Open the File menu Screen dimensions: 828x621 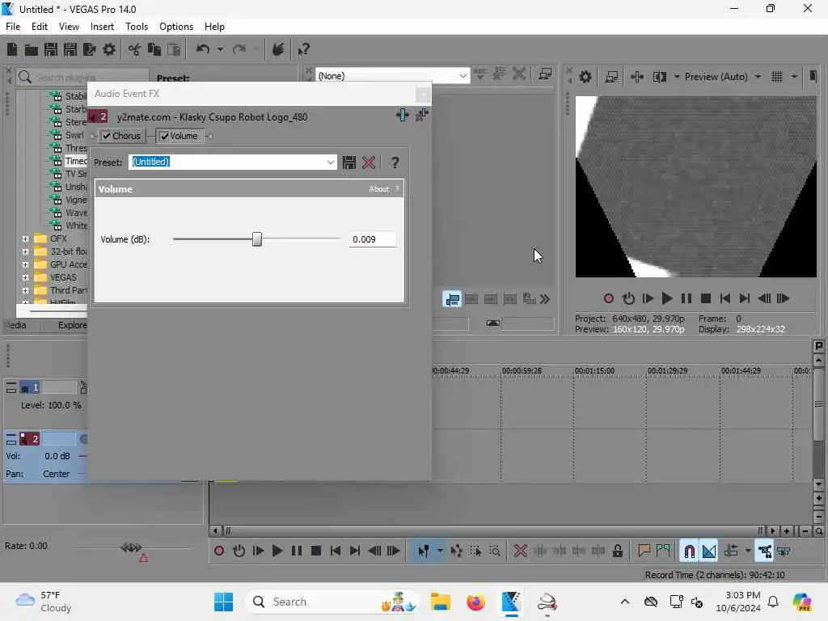13,27
